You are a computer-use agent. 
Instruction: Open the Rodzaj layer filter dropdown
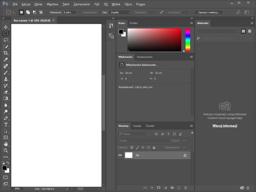point(132,134)
